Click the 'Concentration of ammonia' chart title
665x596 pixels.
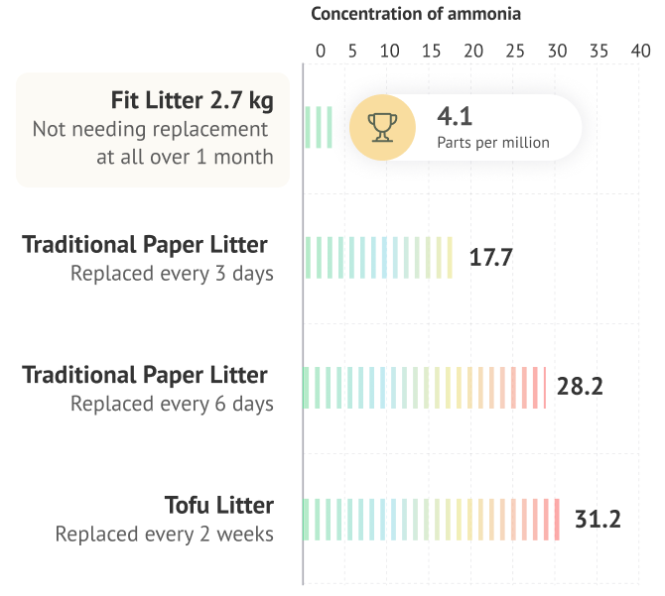(x=416, y=14)
